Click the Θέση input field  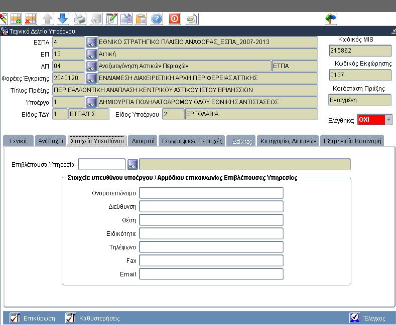pos(211,220)
